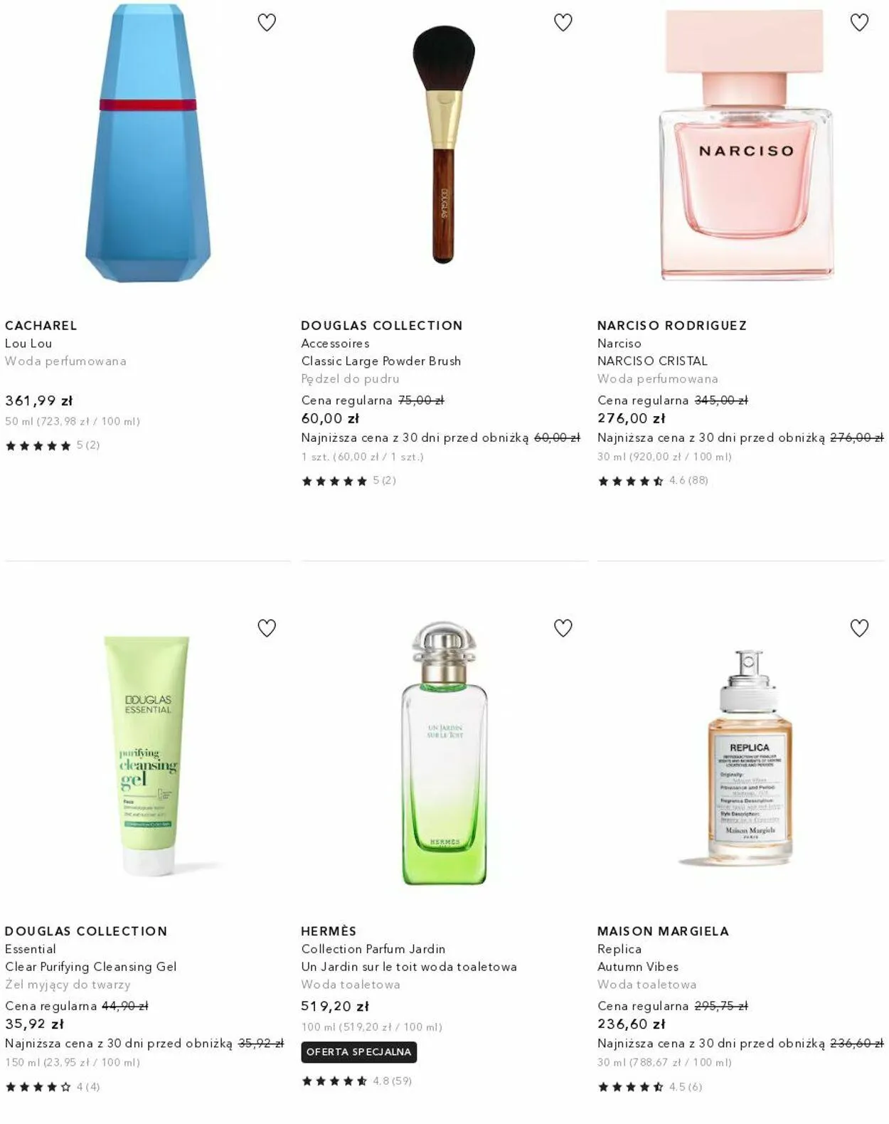Open the blue Lou Lou bottle image

click(x=148, y=143)
